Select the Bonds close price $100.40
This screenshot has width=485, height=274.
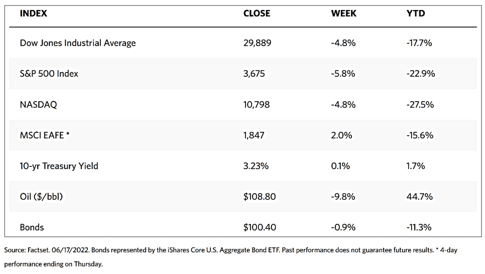pos(260,227)
